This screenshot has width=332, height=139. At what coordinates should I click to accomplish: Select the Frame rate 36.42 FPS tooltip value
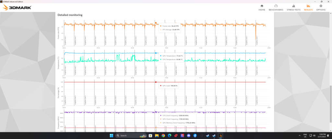click(x=171, y=26)
